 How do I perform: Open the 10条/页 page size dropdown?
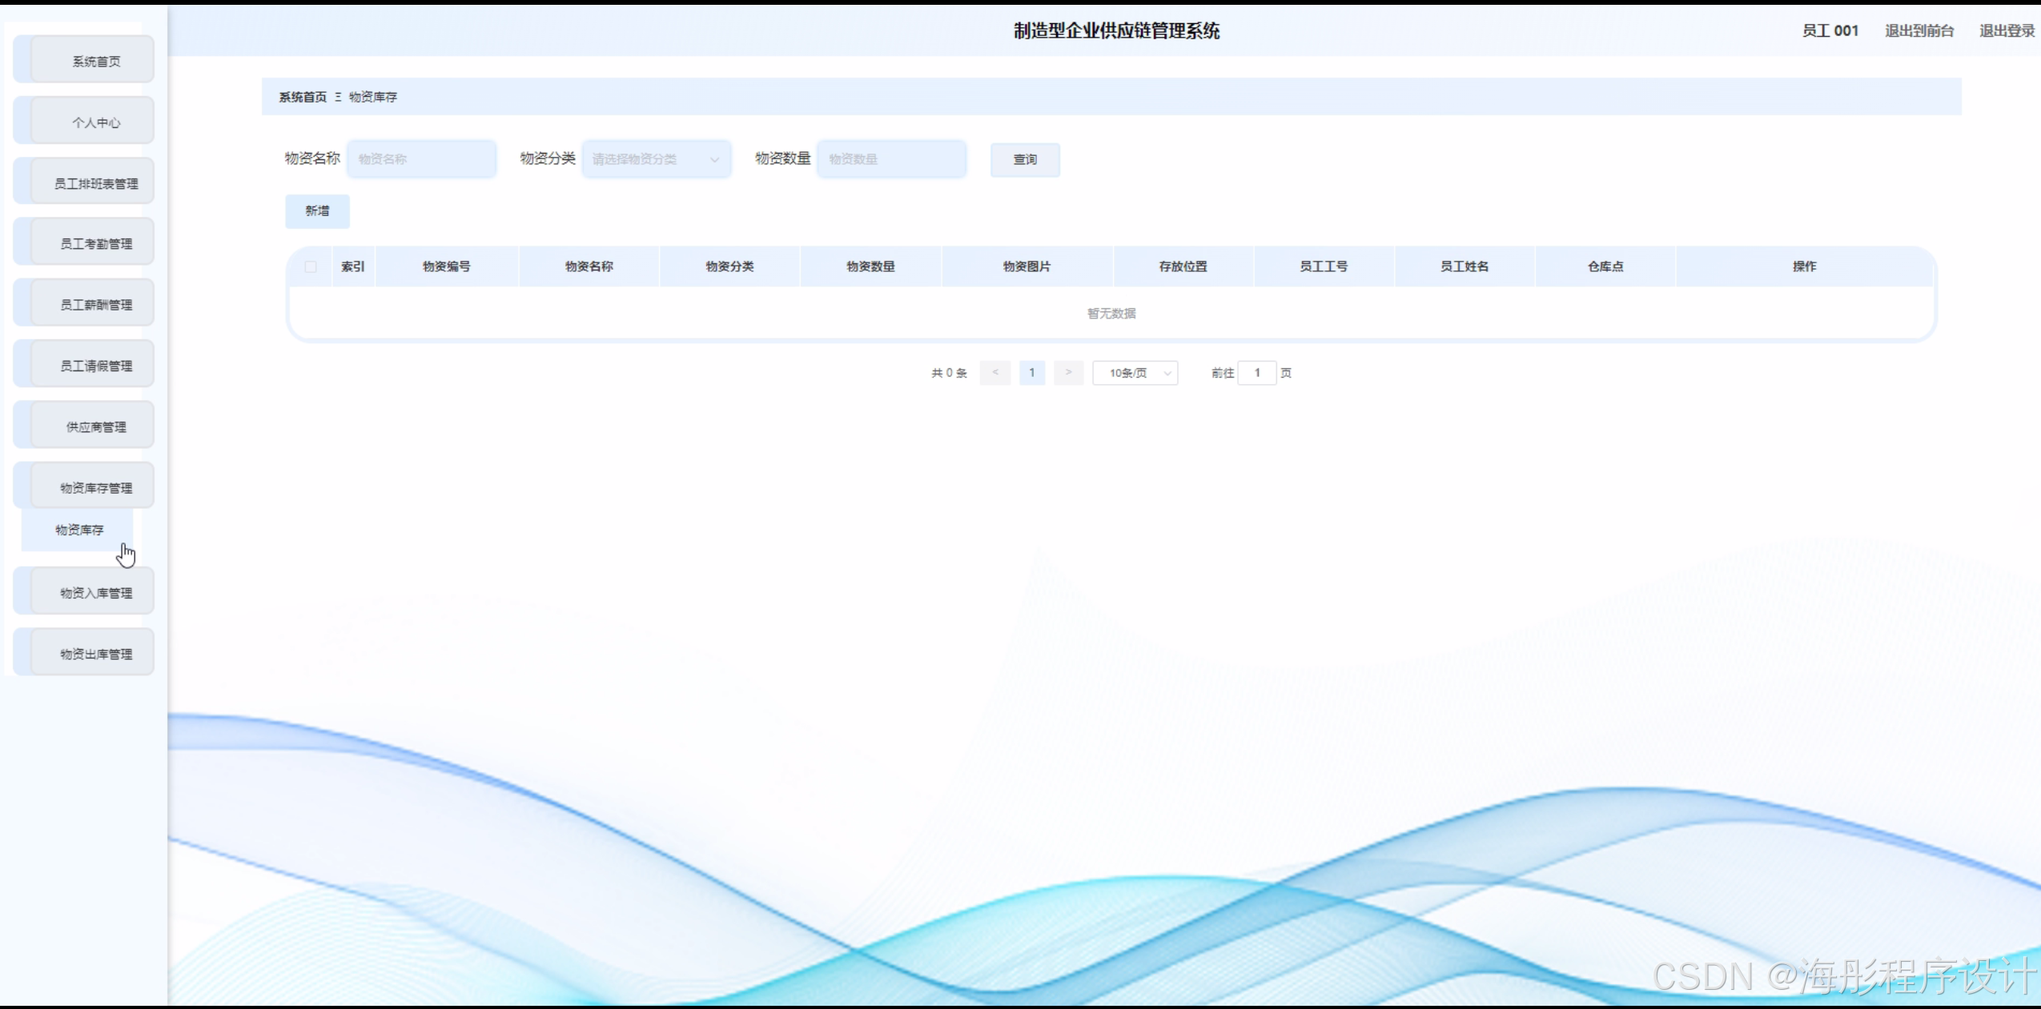click(x=1135, y=373)
